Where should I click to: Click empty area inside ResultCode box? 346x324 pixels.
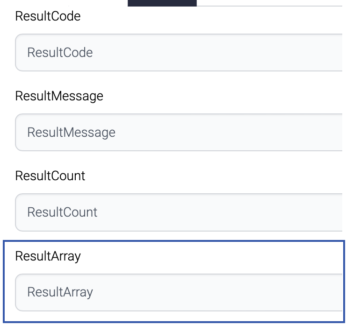(234, 52)
